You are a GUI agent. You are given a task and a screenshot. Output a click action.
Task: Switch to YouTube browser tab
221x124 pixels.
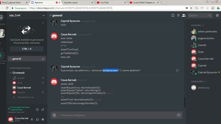111,2
